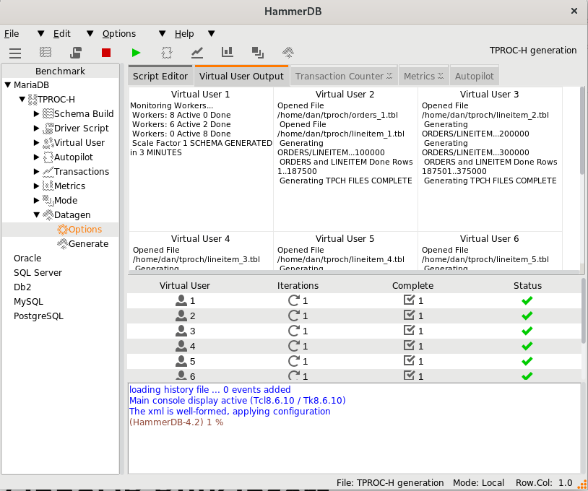Screen dimensions: 588x491
Task: Select Db2 in the benchmark list
Action: pos(22,287)
